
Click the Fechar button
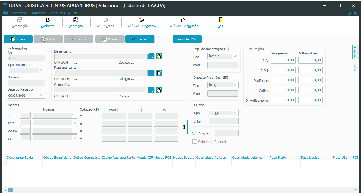(140, 39)
